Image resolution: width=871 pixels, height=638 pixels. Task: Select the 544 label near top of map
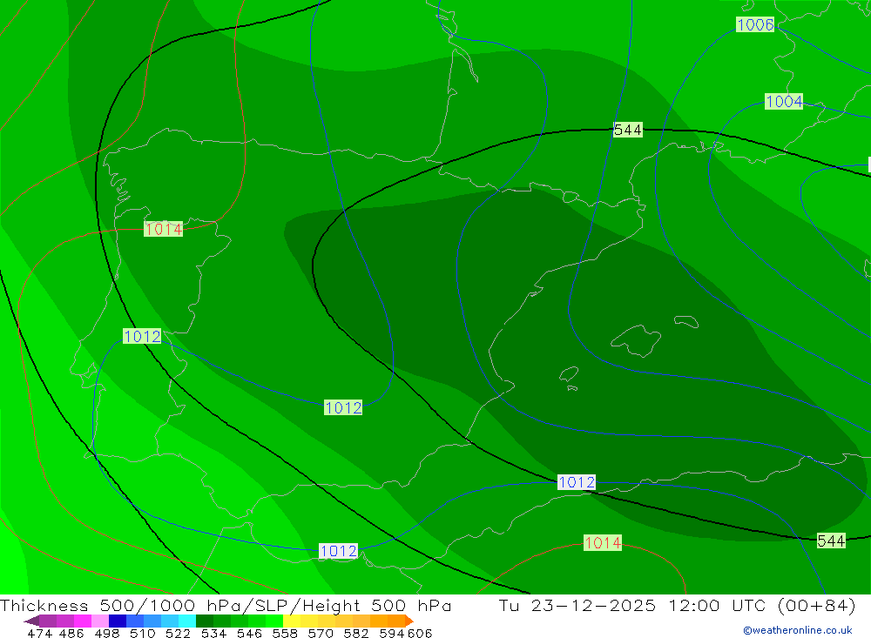[628, 130]
